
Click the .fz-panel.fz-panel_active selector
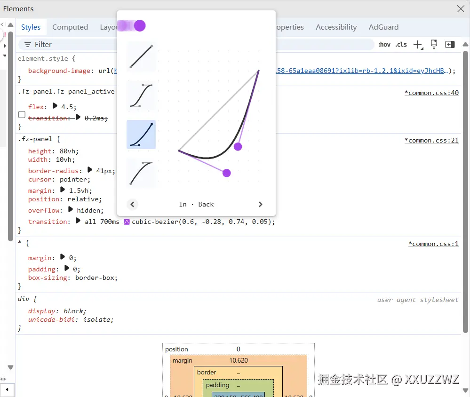pyautogui.click(x=66, y=91)
